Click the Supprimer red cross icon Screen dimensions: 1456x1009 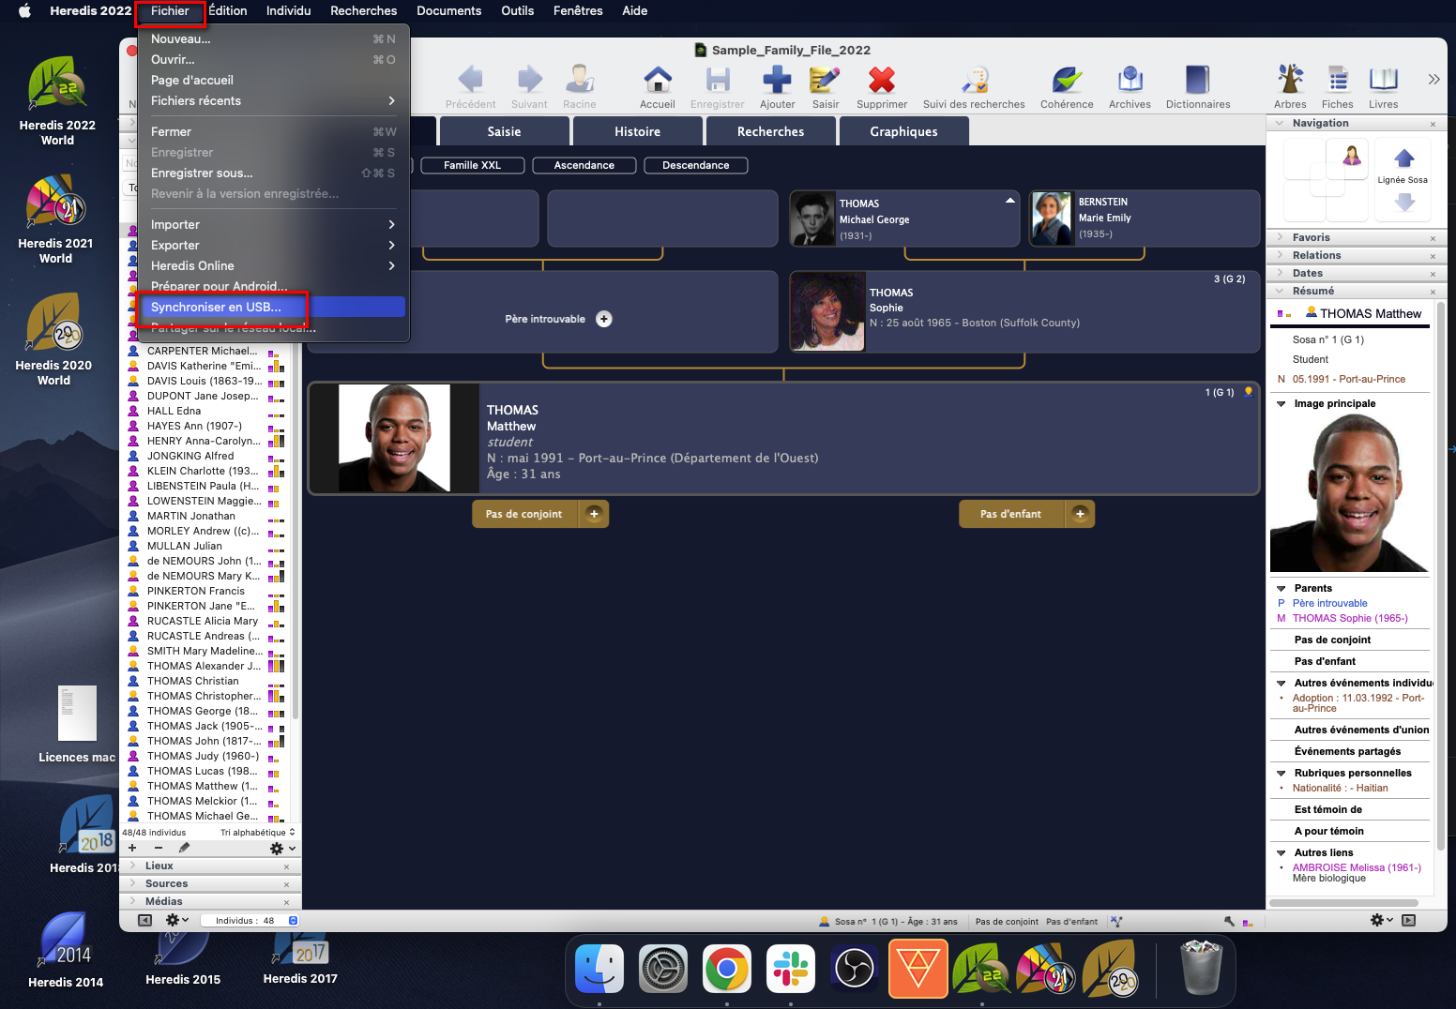[x=881, y=83]
